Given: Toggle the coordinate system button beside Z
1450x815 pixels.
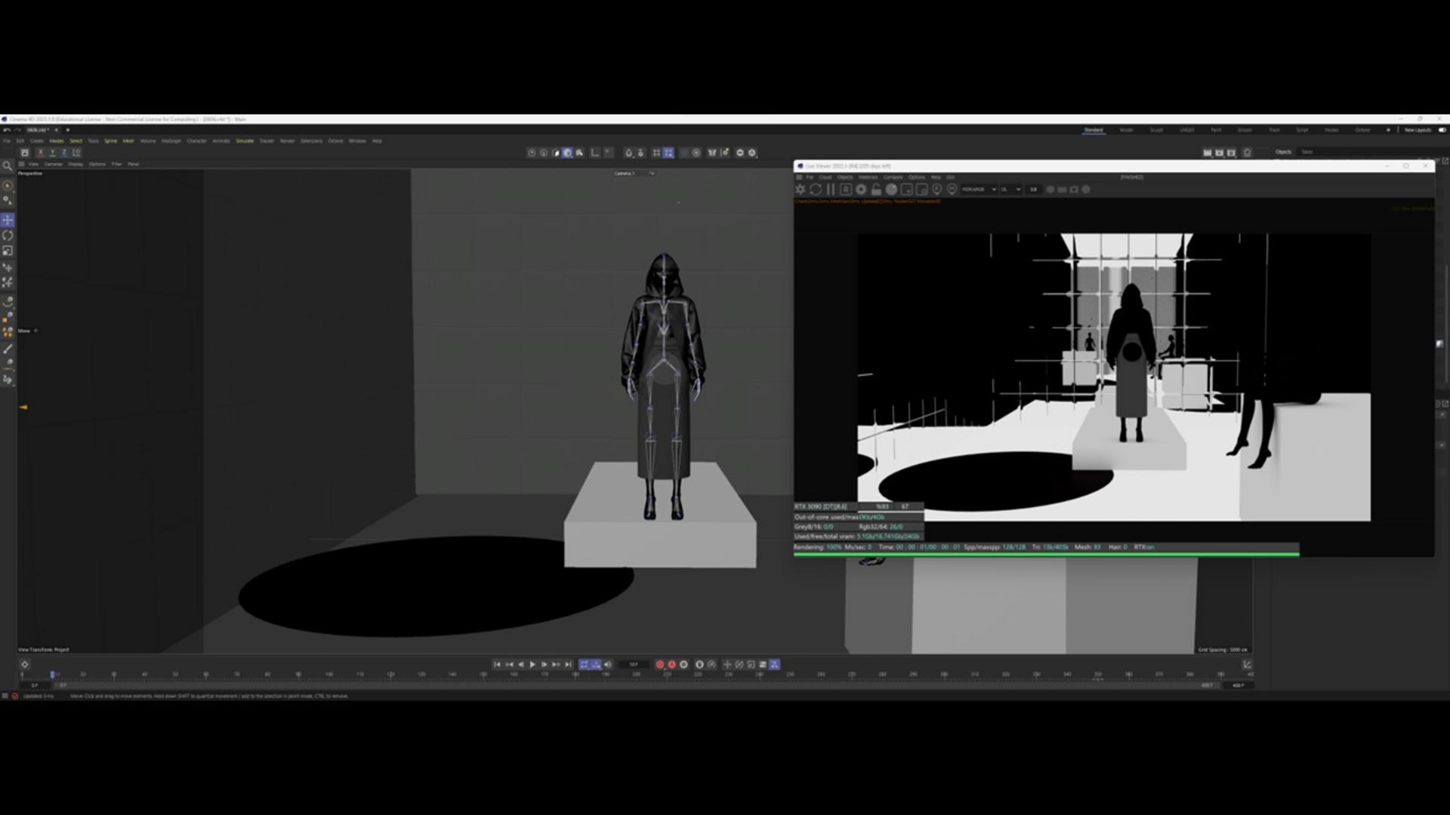Looking at the screenshot, I should (x=76, y=152).
